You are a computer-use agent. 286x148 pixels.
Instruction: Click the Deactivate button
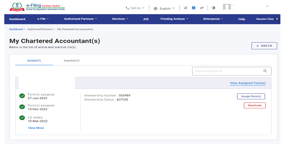coord(255,105)
